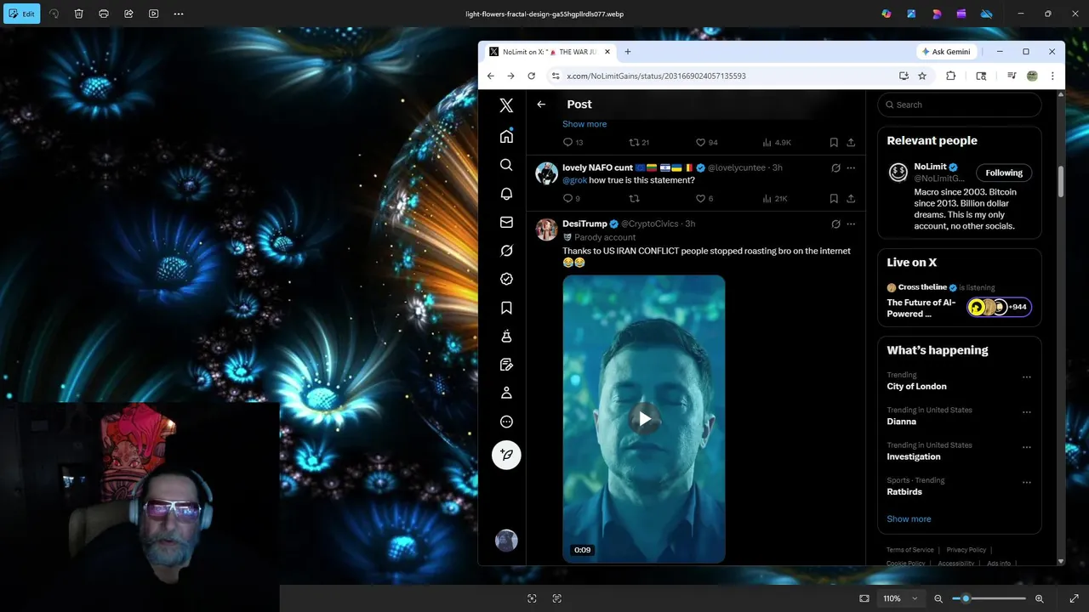
Task: Click the Show more link
Action: pos(584,124)
